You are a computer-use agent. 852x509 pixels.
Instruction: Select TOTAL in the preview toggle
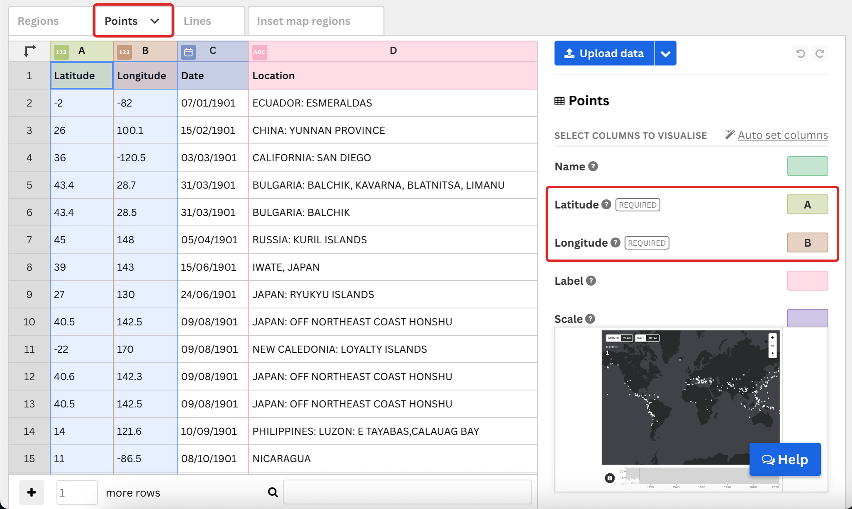653,338
